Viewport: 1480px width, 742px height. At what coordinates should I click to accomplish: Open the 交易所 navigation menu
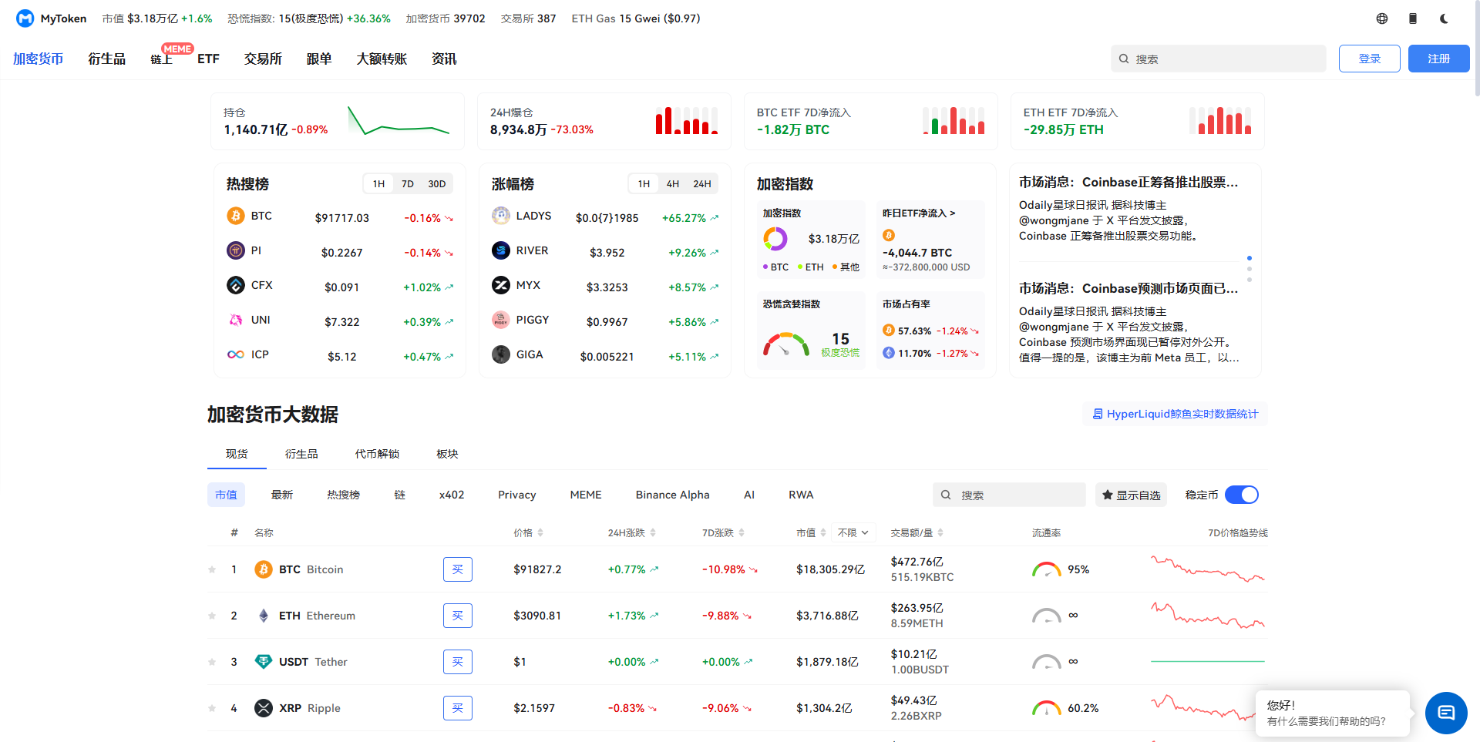pyautogui.click(x=263, y=58)
